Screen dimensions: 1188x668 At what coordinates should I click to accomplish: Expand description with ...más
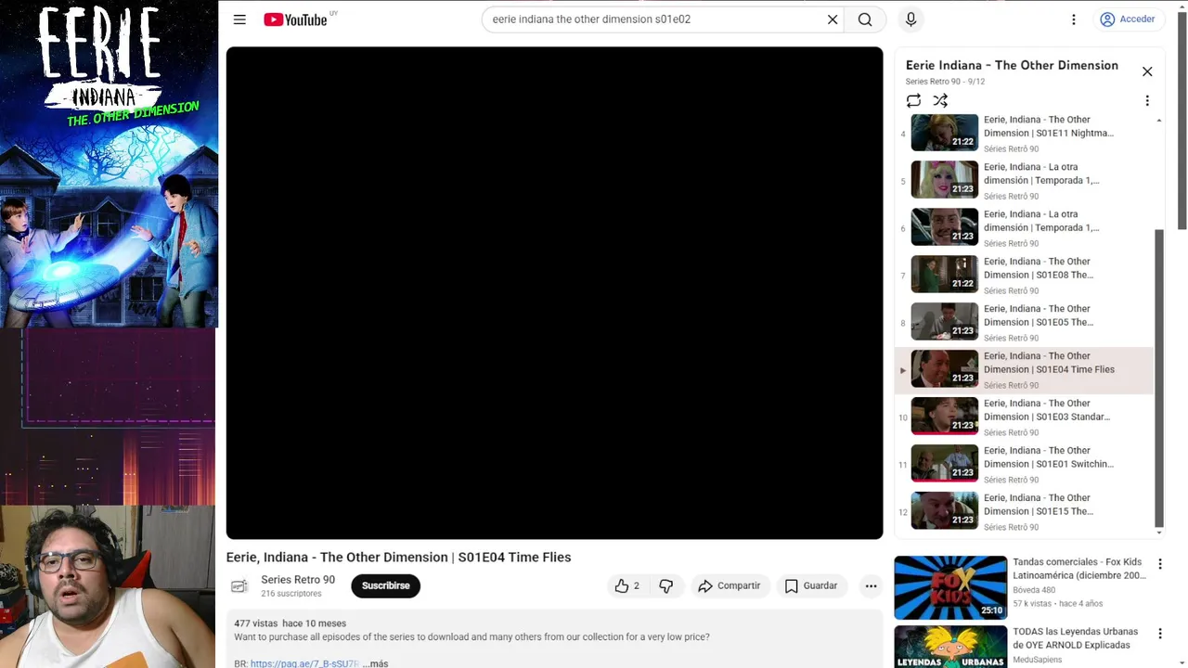click(x=376, y=663)
